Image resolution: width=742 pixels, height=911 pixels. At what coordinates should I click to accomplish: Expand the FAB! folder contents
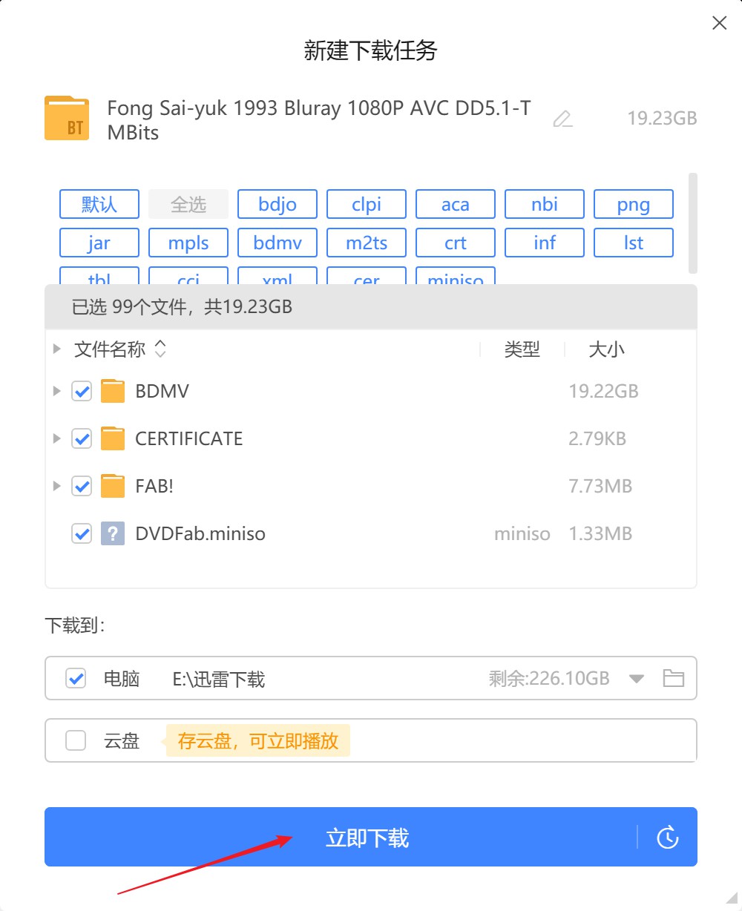click(x=57, y=487)
